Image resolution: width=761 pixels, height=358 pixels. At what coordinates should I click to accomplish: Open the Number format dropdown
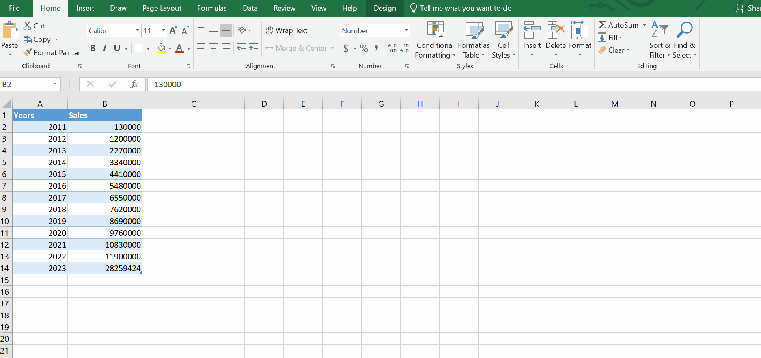pos(406,30)
